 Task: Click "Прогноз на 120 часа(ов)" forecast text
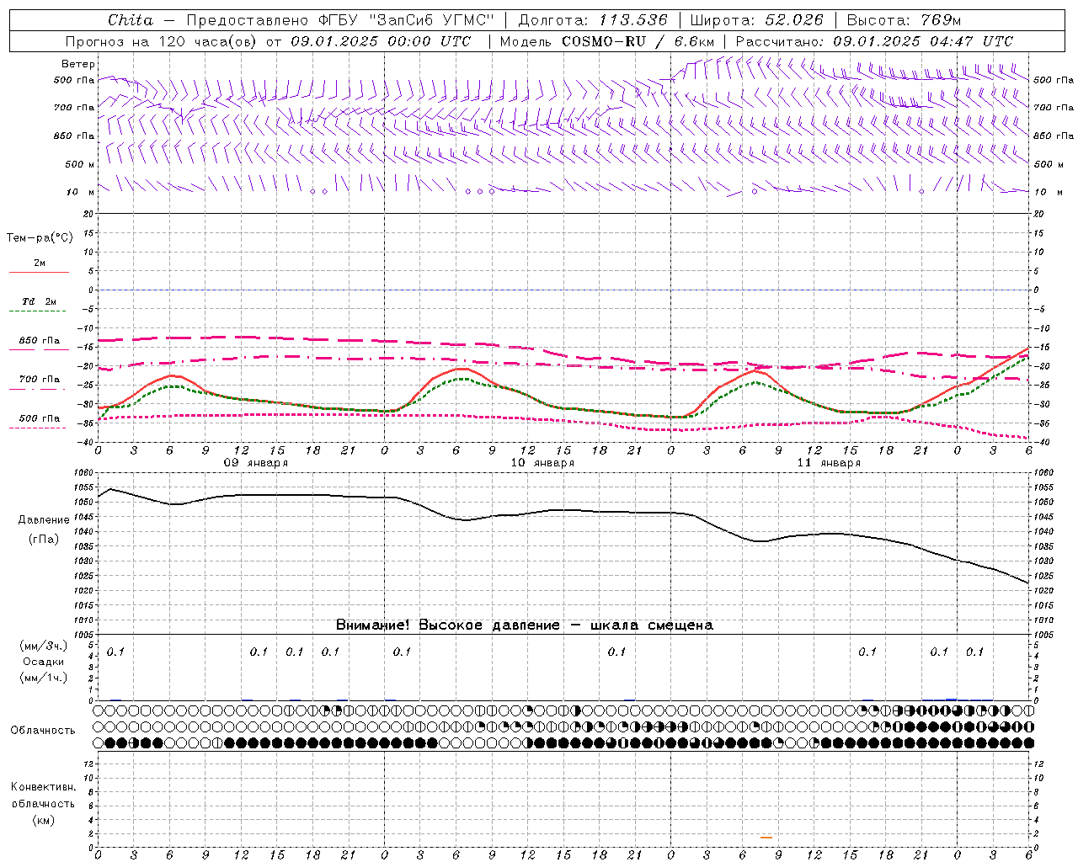coord(162,41)
